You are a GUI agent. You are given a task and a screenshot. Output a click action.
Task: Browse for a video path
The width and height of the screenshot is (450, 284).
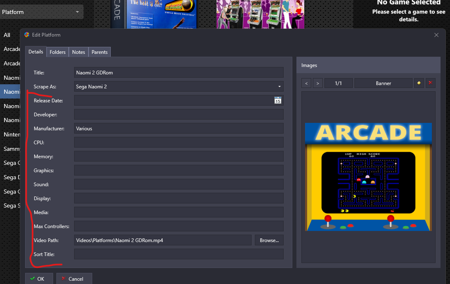[269, 240]
